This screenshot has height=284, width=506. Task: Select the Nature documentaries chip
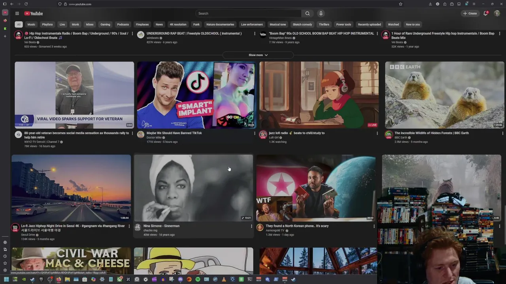pyautogui.click(x=220, y=24)
